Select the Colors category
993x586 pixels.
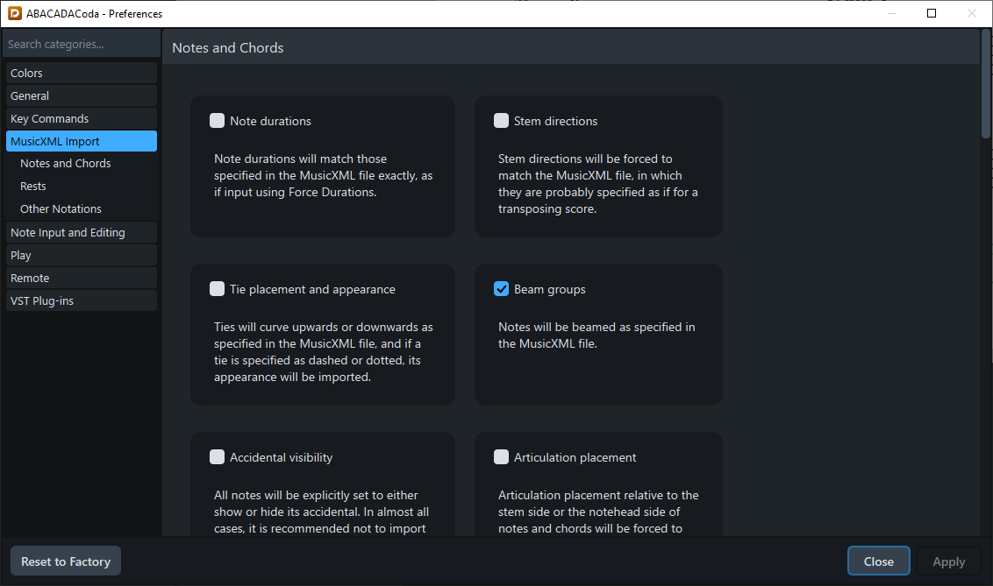pos(81,73)
